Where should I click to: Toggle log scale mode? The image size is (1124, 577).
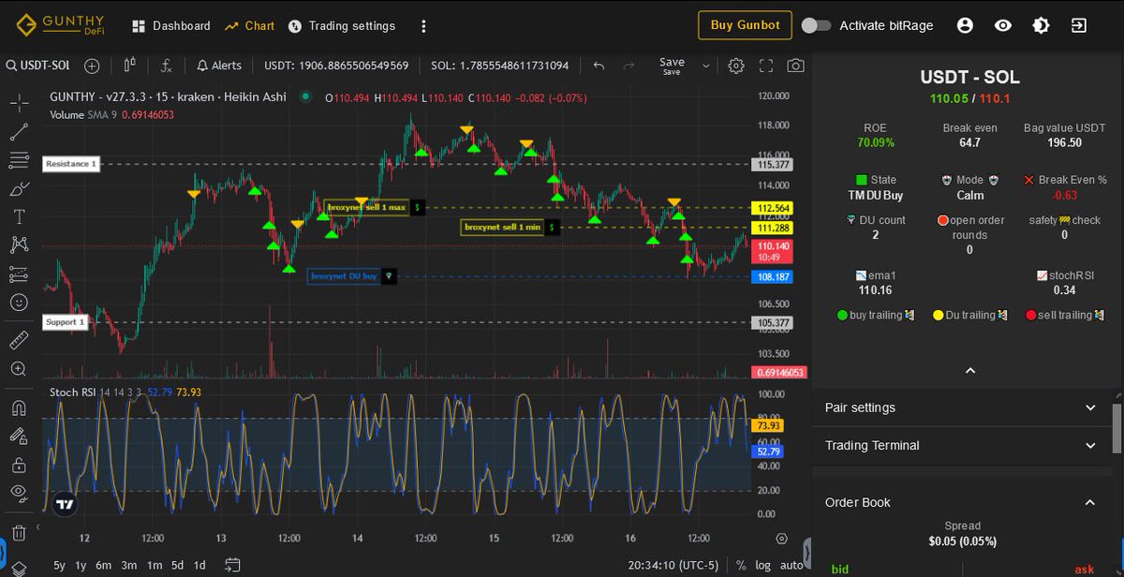pyautogui.click(x=763, y=566)
